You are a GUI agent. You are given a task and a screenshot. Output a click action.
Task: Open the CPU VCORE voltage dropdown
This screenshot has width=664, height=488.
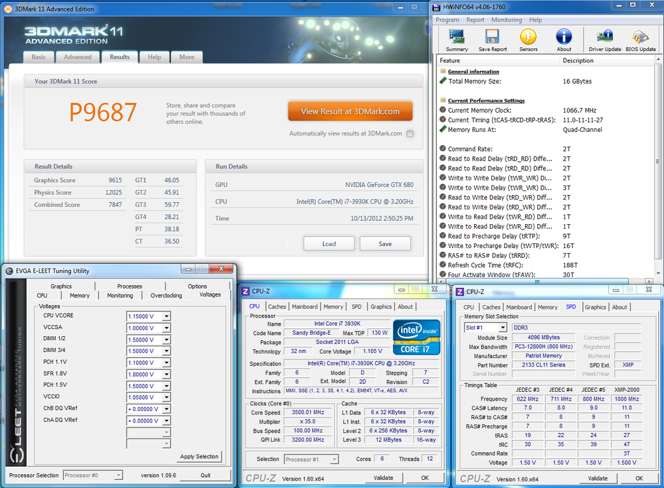167,316
